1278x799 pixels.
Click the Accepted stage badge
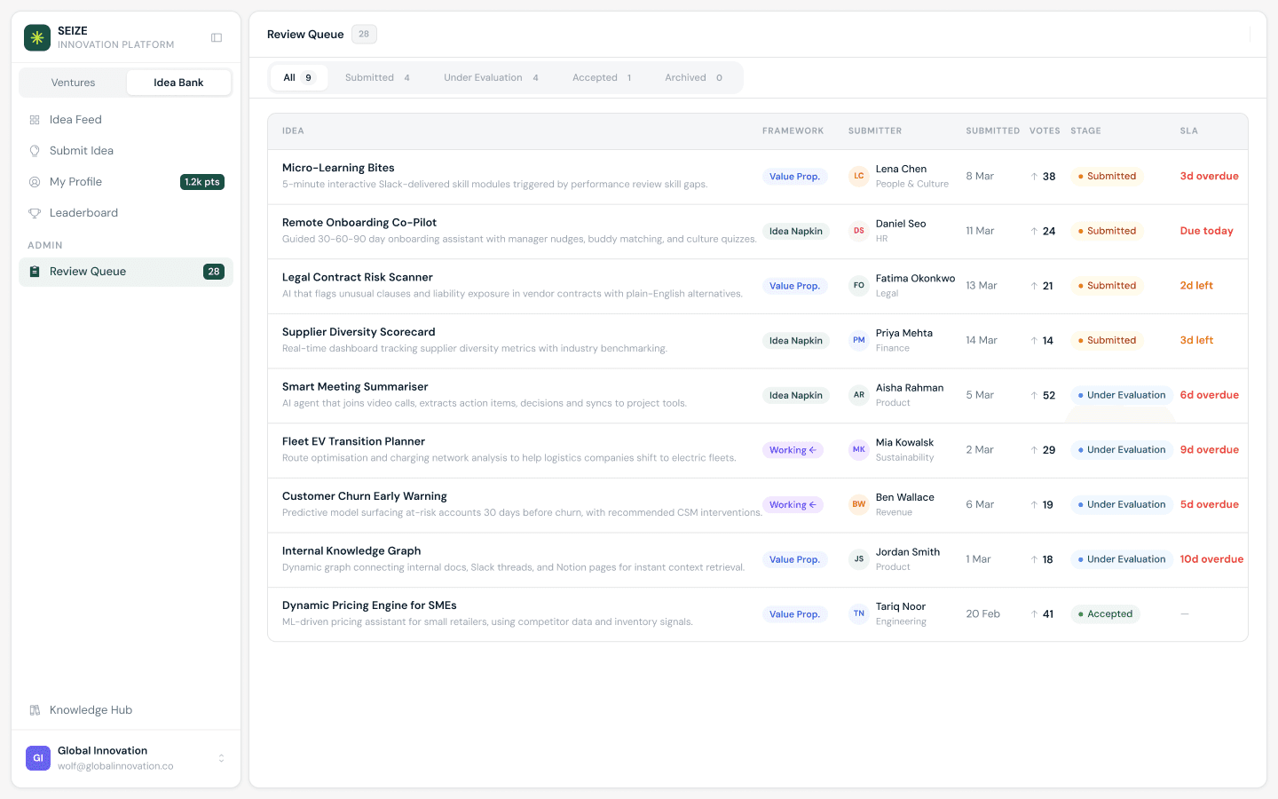coord(1105,614)
